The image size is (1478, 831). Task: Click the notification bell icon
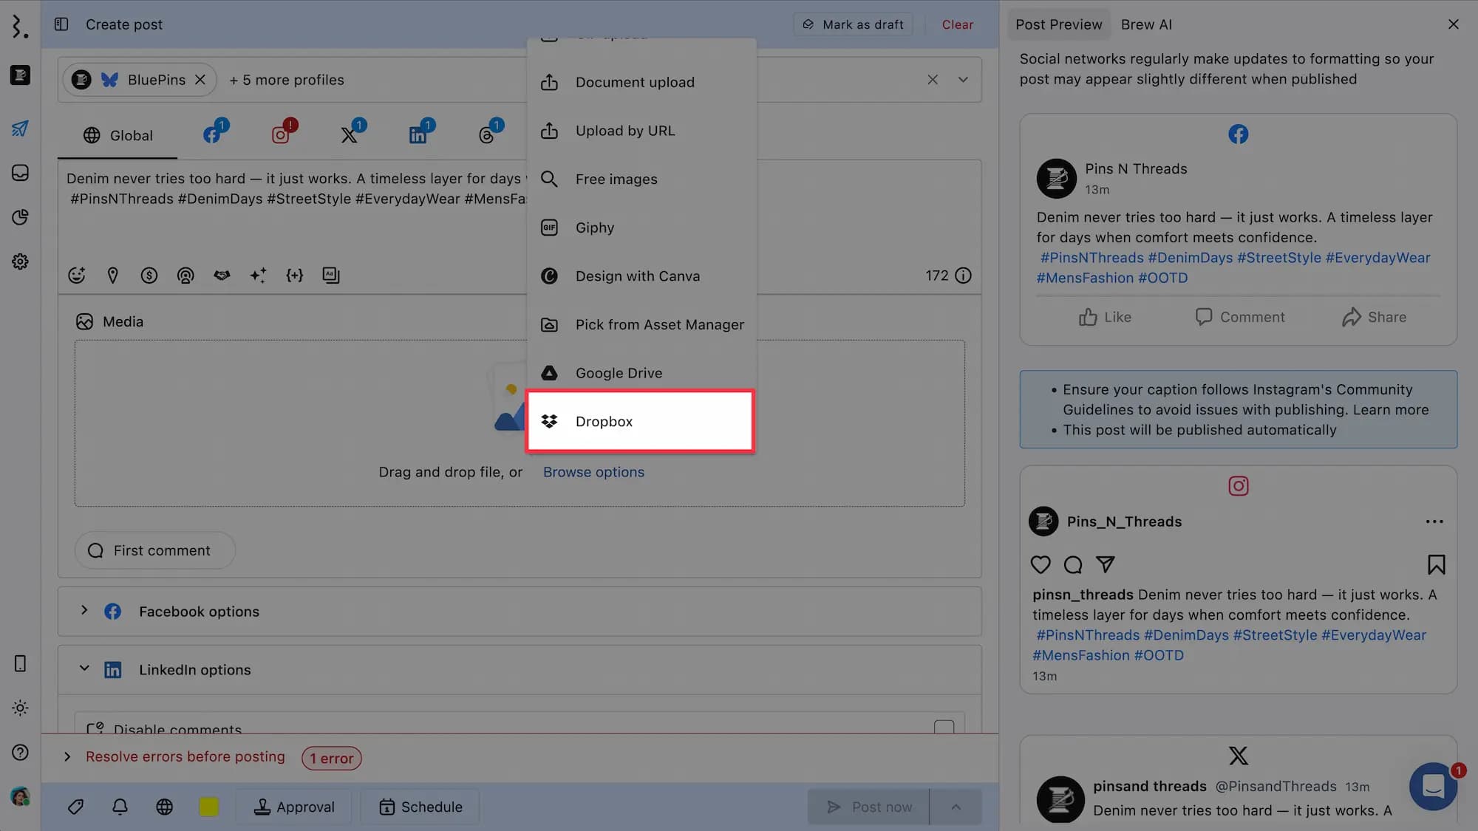coord(120,807)
